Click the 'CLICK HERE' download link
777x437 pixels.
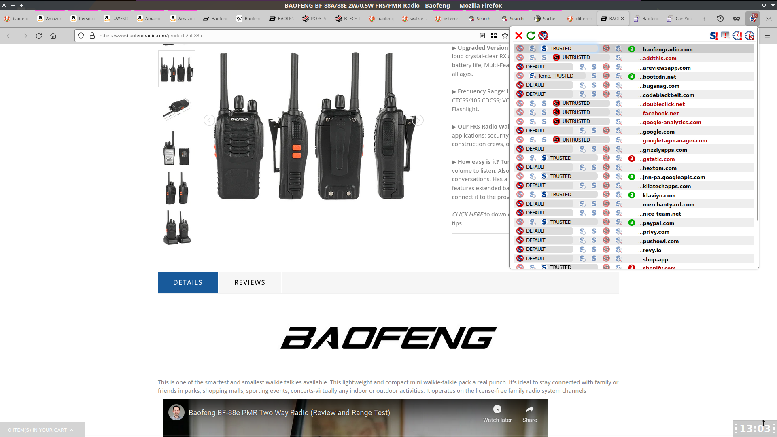(x=467, y=214)
